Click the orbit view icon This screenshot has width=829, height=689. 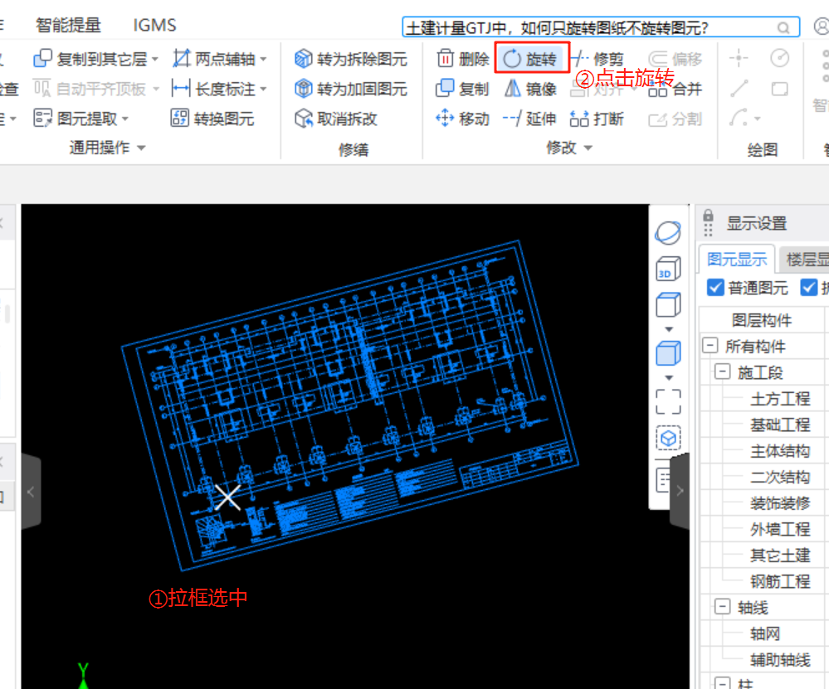pos(668,233)
